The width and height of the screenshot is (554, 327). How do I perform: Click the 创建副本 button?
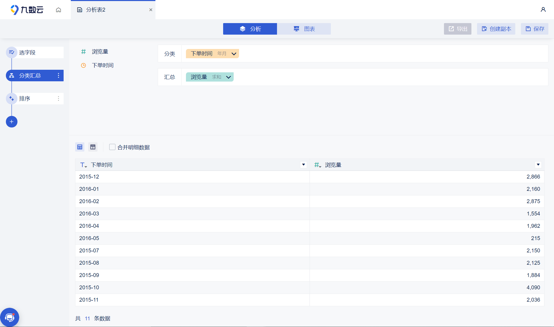(x=496, y=29)
